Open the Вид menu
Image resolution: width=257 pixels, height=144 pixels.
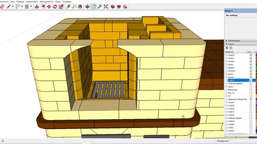[x=12, y=2]
